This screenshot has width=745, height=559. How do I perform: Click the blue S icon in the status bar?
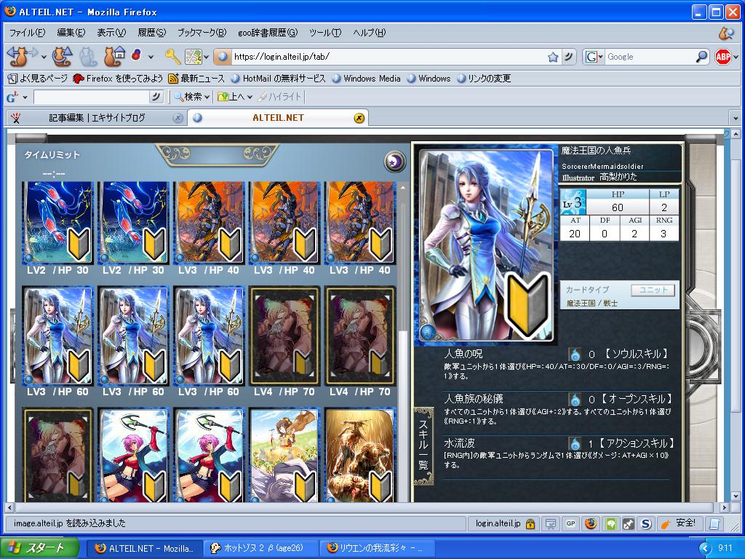646,523
